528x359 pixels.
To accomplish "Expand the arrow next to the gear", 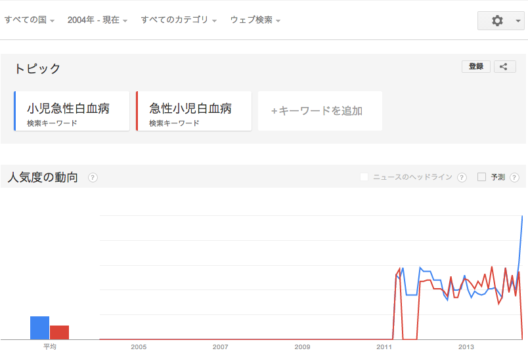I will pos(518,21).
